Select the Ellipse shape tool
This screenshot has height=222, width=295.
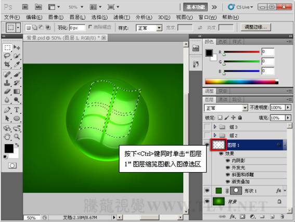[17, 119]
